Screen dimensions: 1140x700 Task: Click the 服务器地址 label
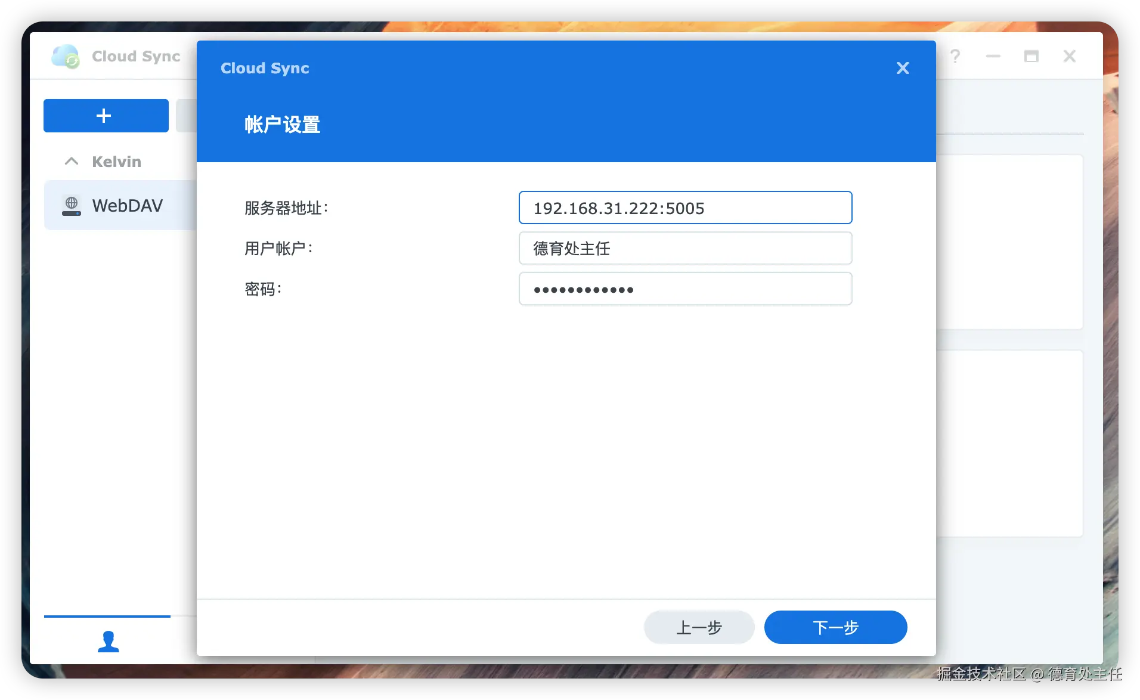pyautogui.click(x=286, y=208)
